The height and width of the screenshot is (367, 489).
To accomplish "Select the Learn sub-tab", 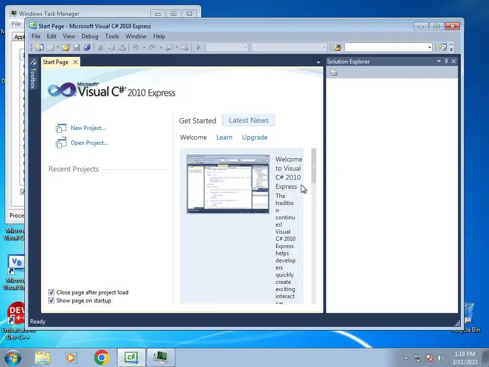I will pos(224,137).
